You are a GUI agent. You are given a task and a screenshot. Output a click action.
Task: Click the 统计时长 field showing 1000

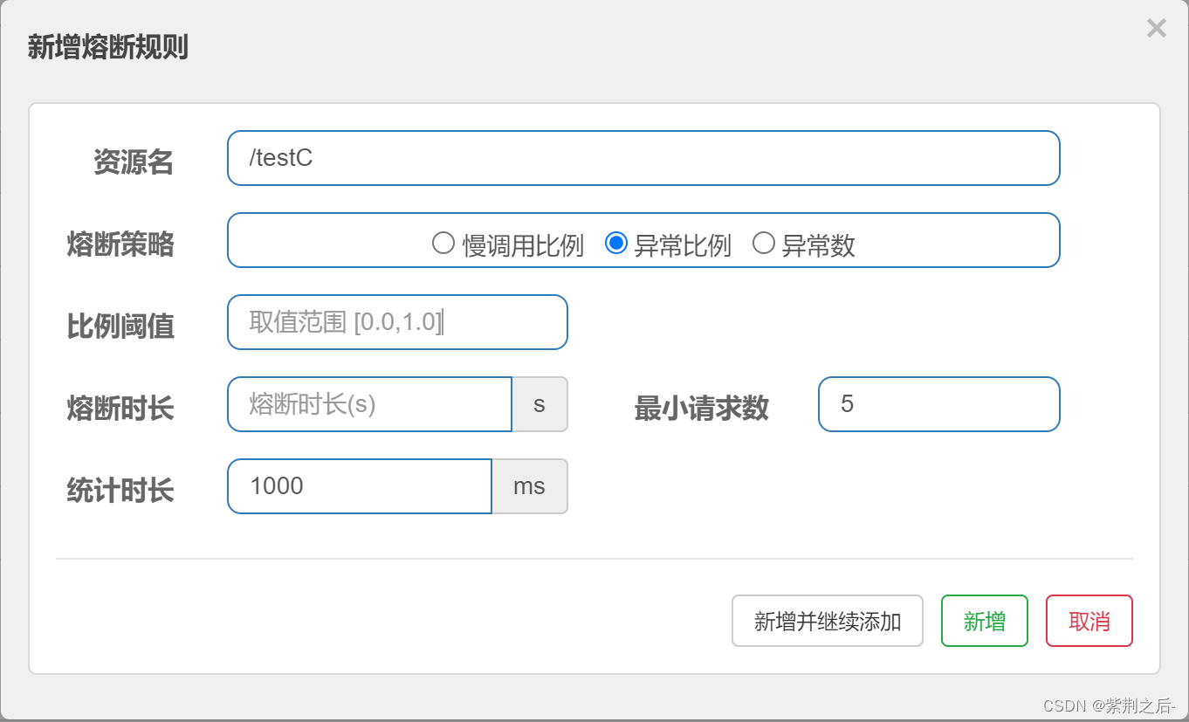click(359, 486)
